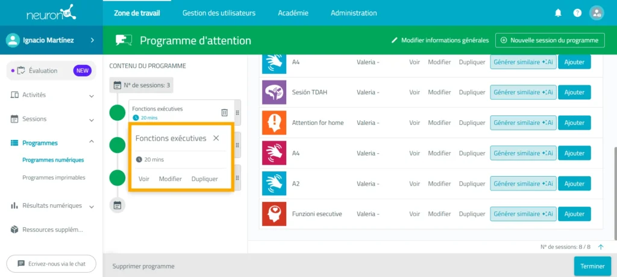Delete the Fonctions exécutives session with trash icon

pyautogui.click(x=224, y=112)
